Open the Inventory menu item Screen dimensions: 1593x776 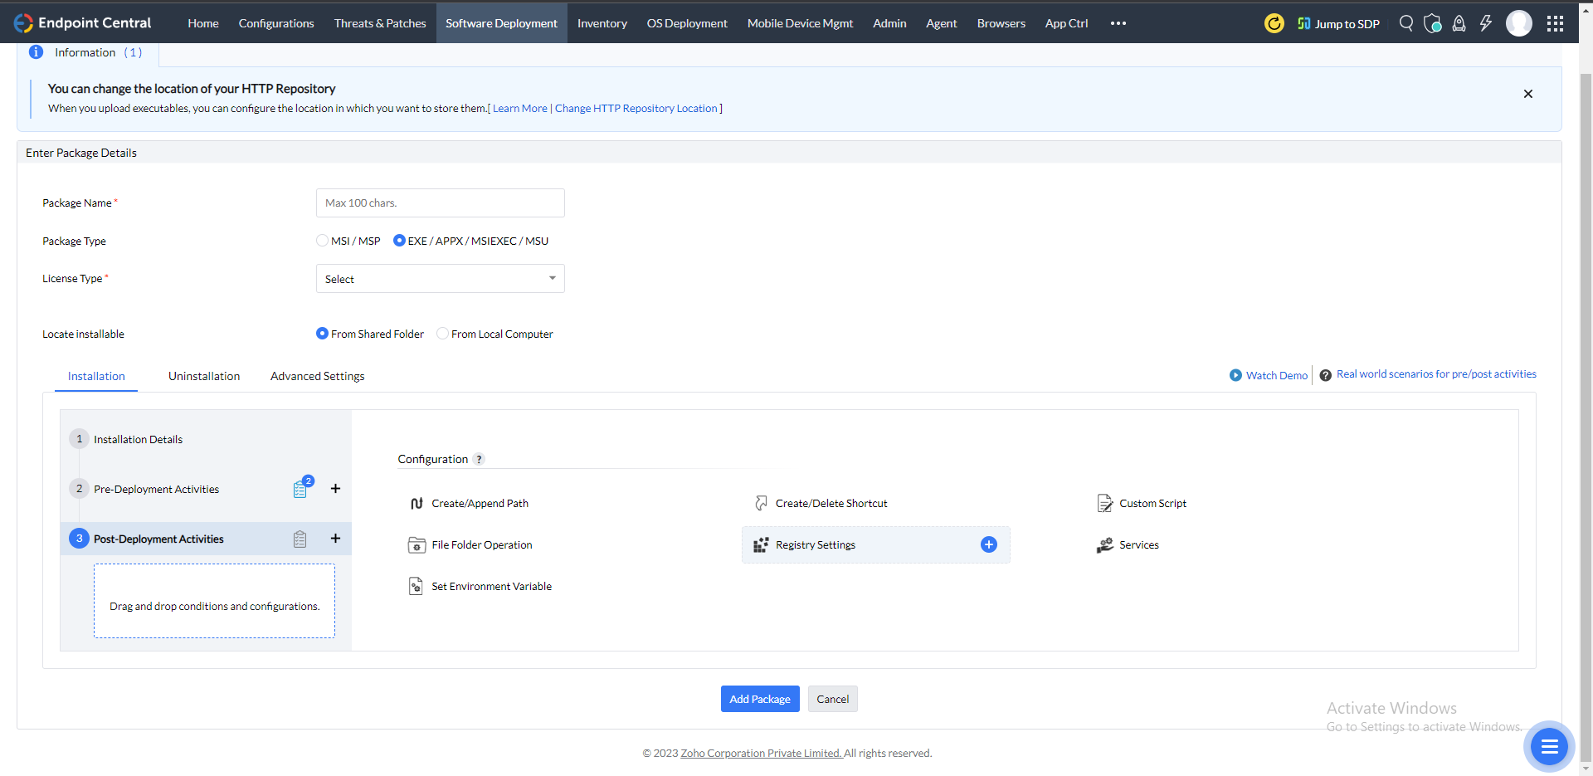[x=602, y=23]
